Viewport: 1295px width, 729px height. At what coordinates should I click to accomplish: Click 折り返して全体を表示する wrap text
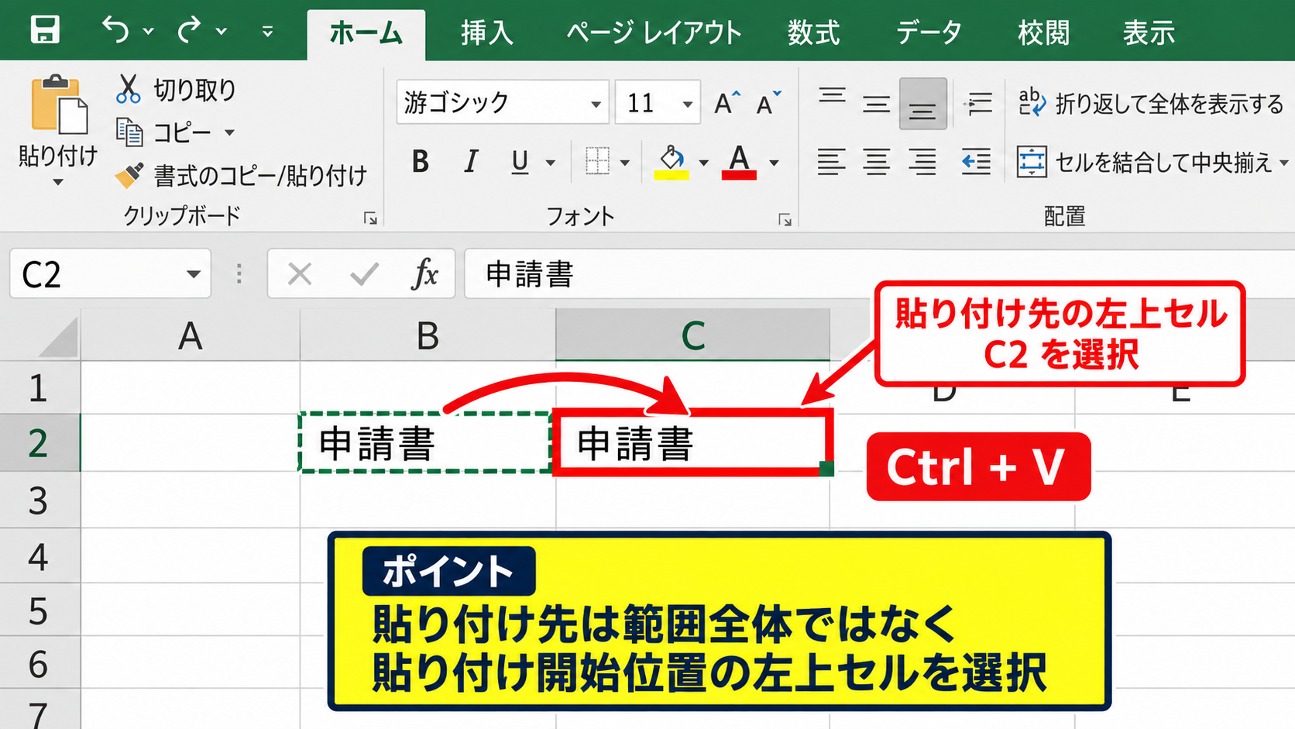[1150, 103]
